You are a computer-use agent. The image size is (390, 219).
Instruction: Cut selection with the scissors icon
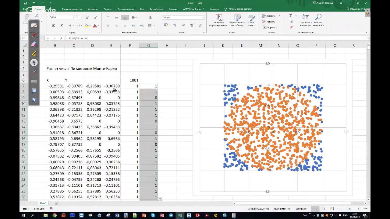[37, 16]
